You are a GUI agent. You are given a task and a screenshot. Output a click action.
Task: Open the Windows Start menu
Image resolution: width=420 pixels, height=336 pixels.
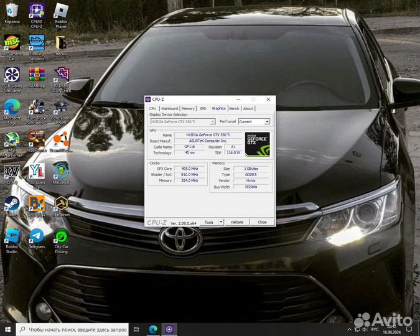[7, 329]
